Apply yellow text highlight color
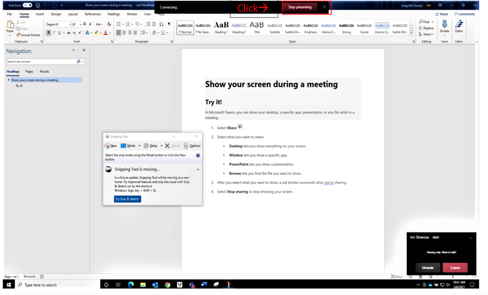Screen dimensions: 488x295 pos(96,33)
